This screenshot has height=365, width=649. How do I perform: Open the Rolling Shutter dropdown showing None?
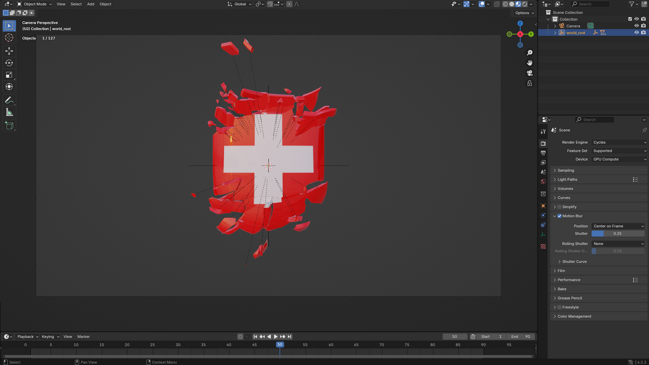coord(619,244)
